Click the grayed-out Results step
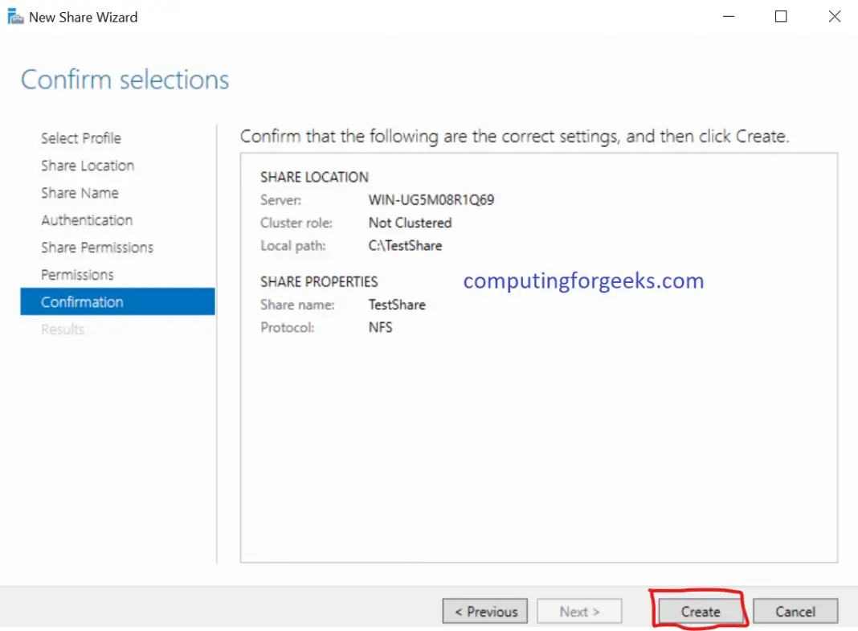Viewport: 858px width, 631px height. click(63, 329)
